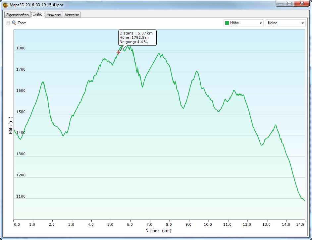Click the 'Distanz (km)' axis title
Viewport: 312px width, 240px height.
[158, 231]
